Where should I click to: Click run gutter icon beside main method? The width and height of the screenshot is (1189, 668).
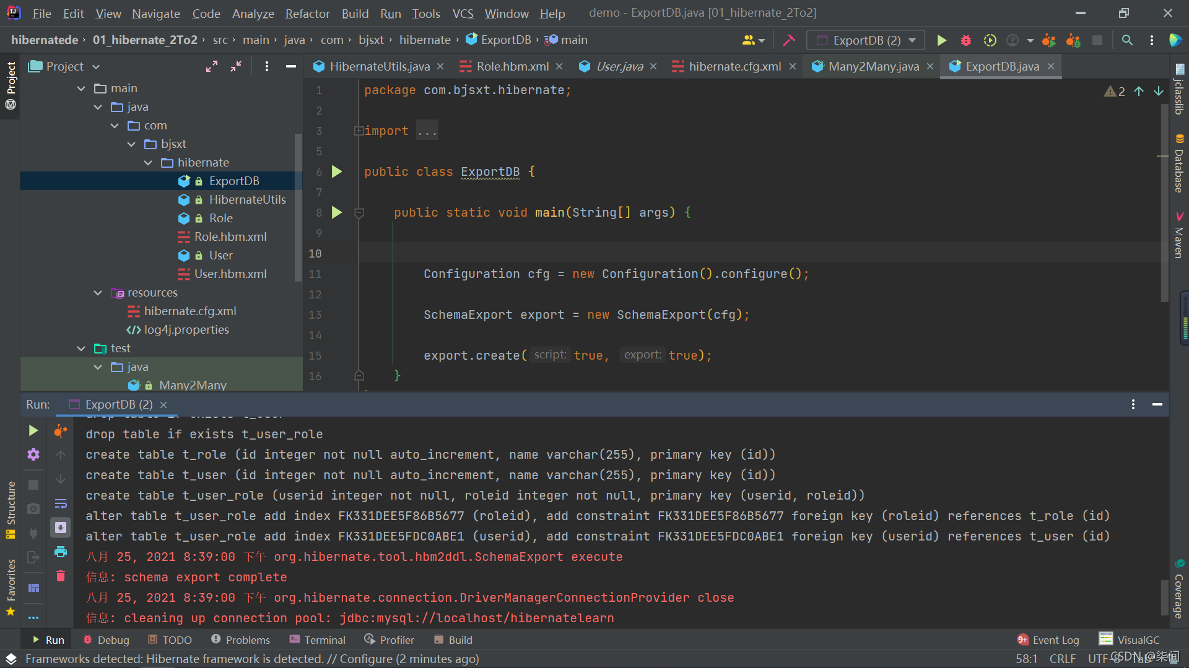click(x=337, y=212)
